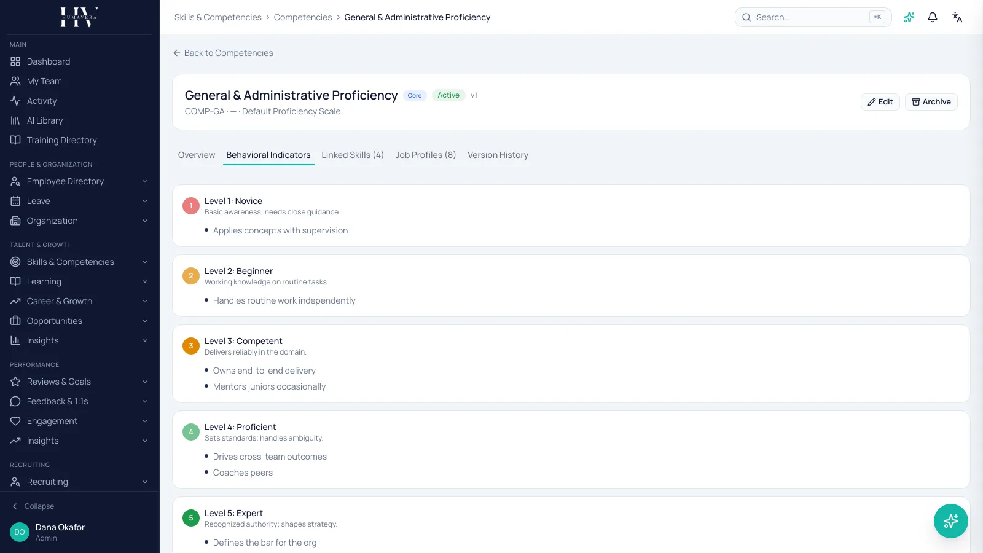
Task: Click the Reviews & Goals star icon
Action: tap(15, 382)
